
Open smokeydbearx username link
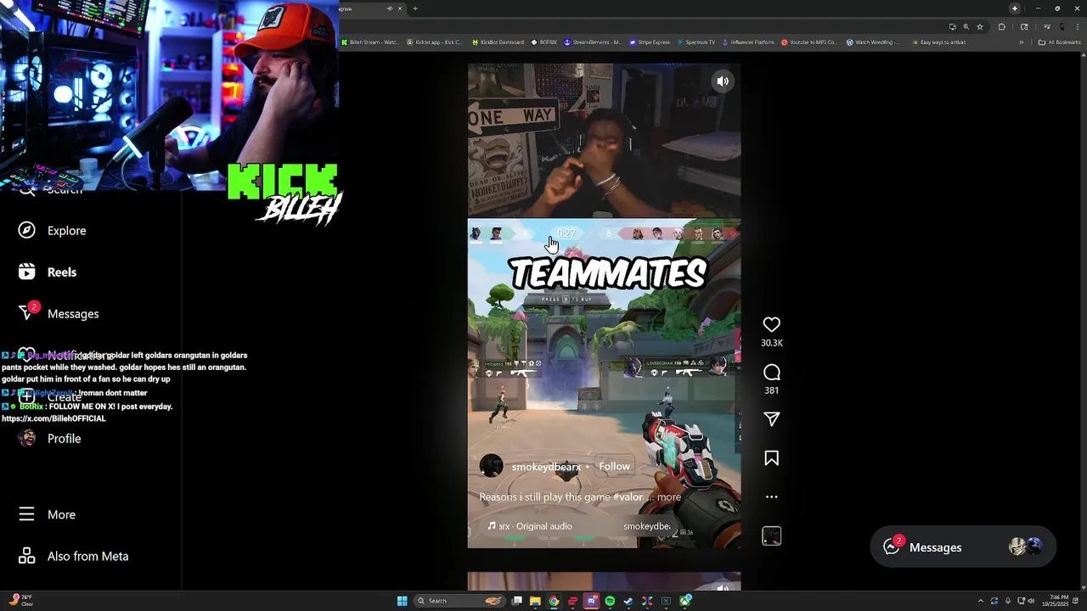546,467
